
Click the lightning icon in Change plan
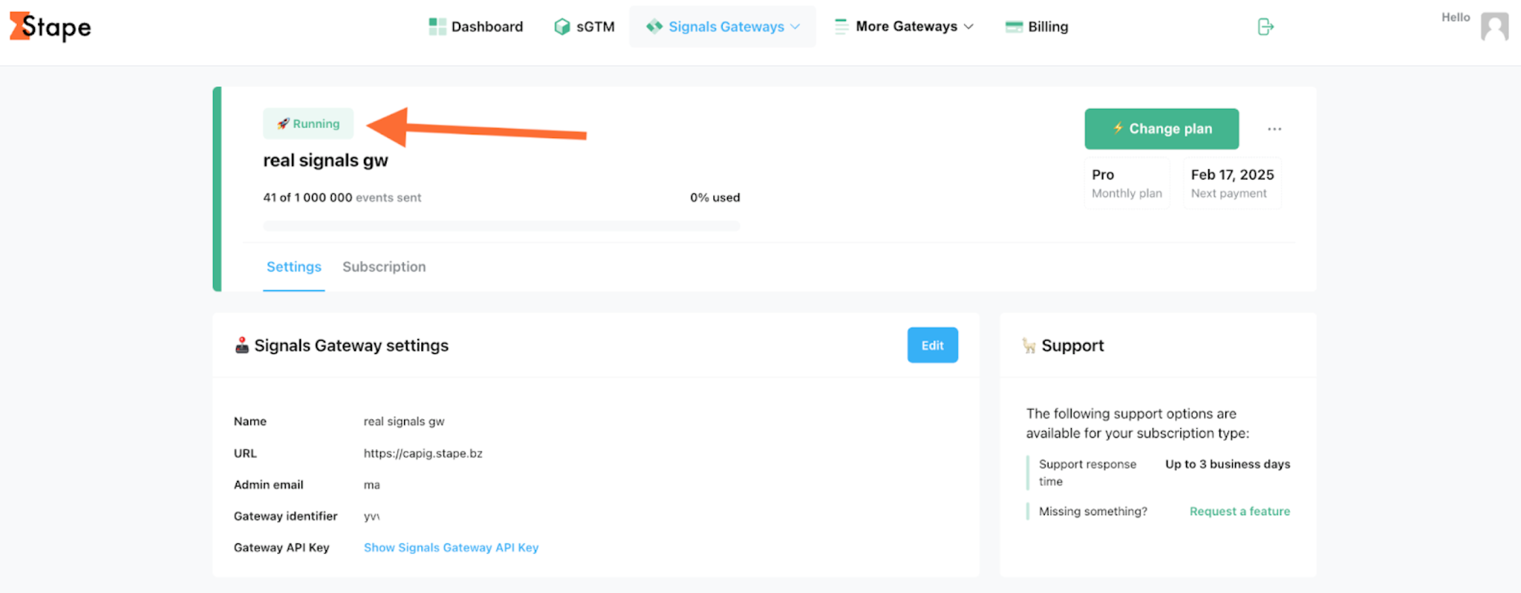[x=1118, y=128]
